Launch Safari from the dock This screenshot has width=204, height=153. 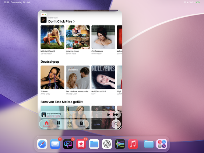[x=42, y=144]
